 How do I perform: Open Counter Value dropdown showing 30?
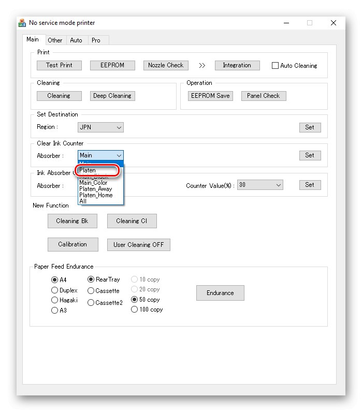click(x=260, y=185)
